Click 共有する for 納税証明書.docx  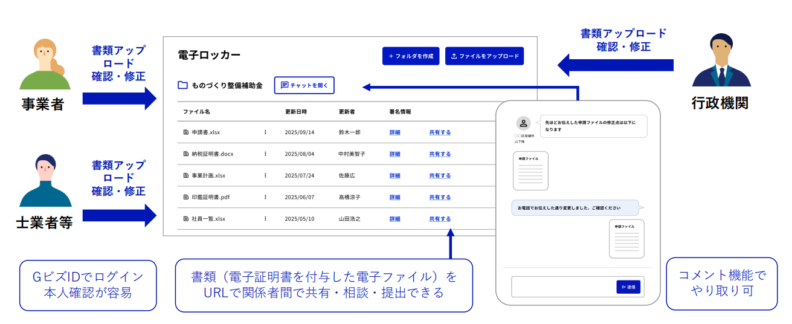pyautogui.click(x=440, y=154)
